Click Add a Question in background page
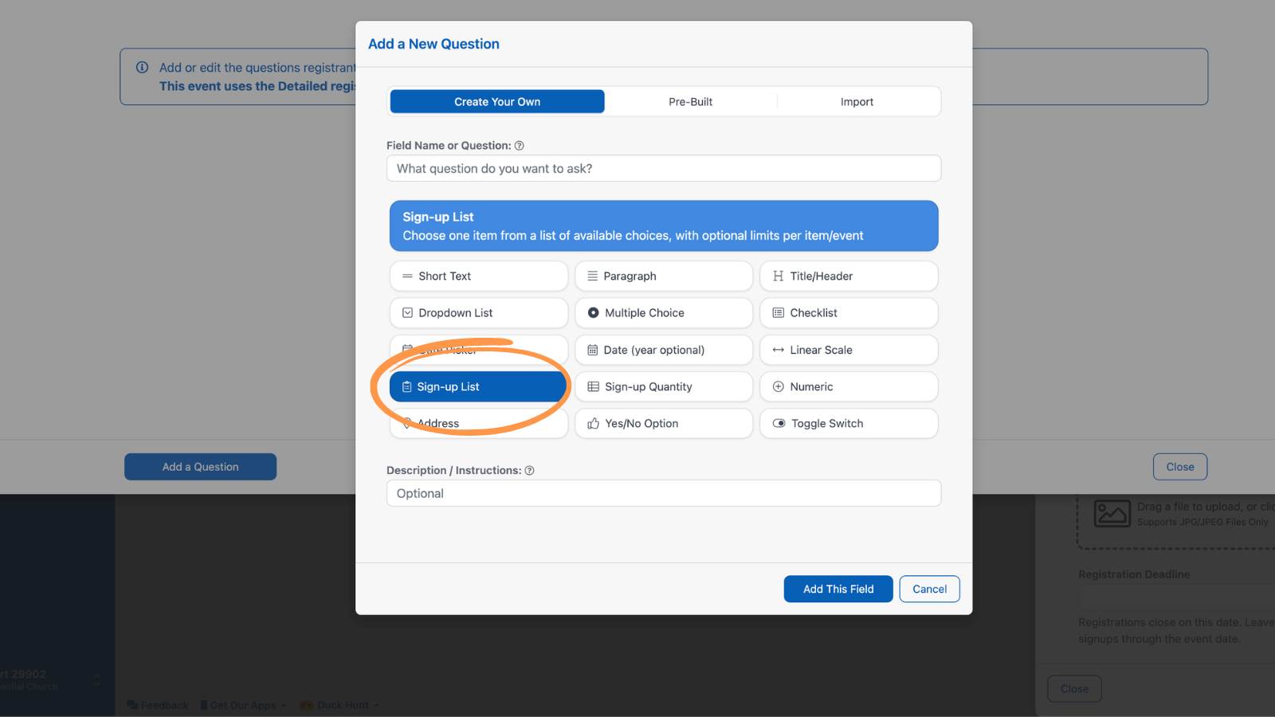Screen dimensions: 1275x717 point(200,467)
